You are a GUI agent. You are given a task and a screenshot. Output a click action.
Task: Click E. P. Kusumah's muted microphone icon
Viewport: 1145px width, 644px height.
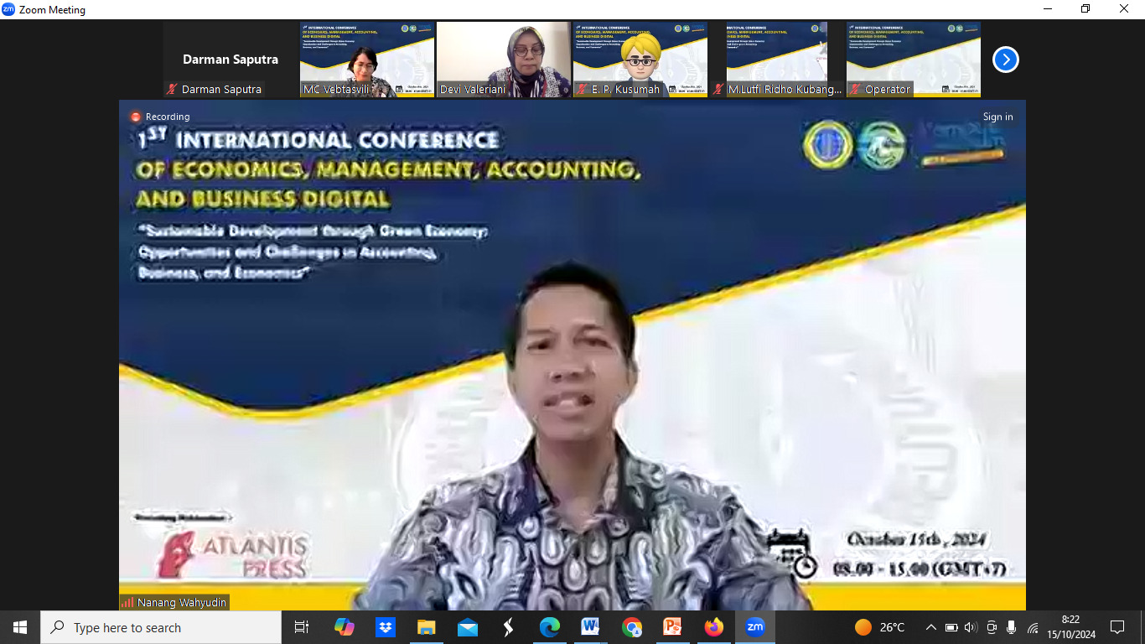click(x=582, y=89)
